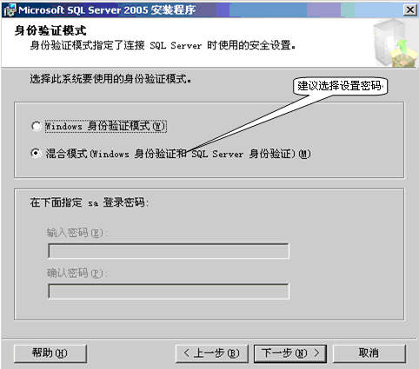Image resolution: width=419 pixels, height=369 pixels.
Task: Focus the 确认密码 text field
Action: pos(169,291)
